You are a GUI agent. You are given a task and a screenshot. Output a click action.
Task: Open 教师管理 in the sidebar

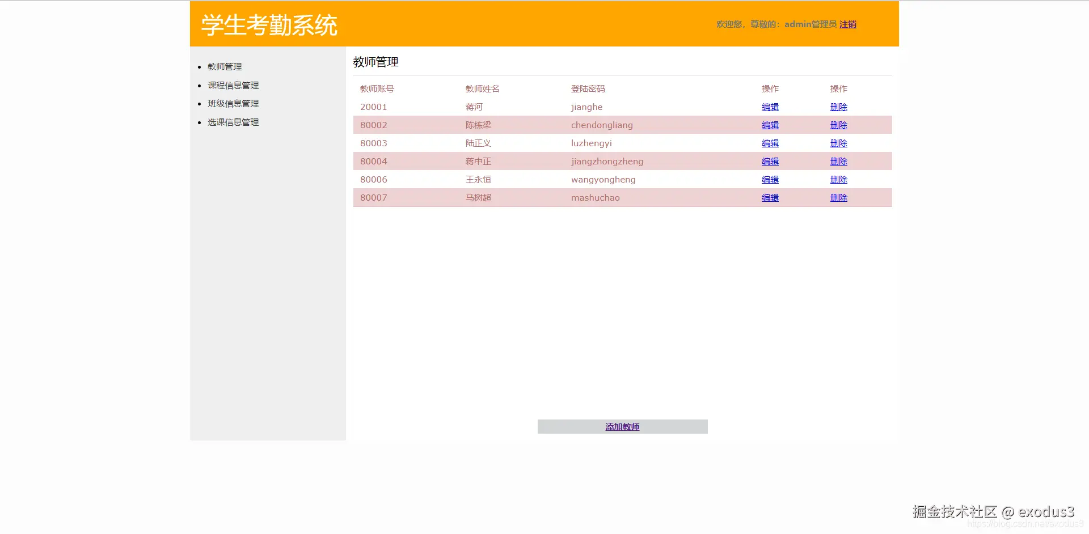[x=225, y=67]
